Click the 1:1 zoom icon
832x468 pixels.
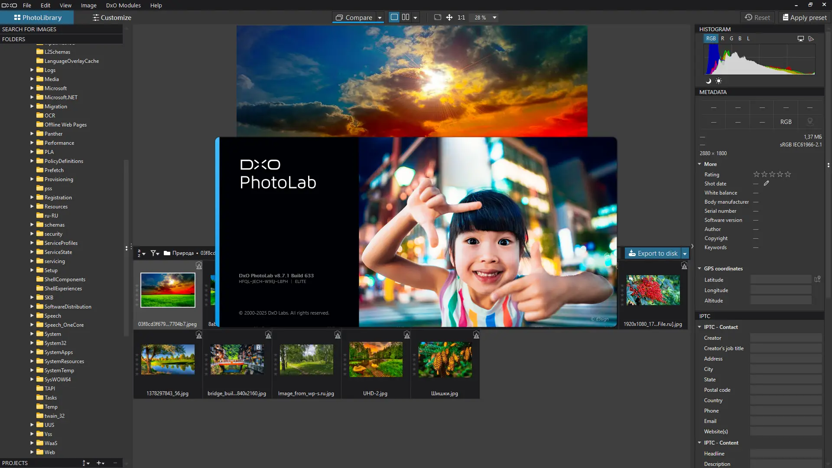(x=461, y=17)
